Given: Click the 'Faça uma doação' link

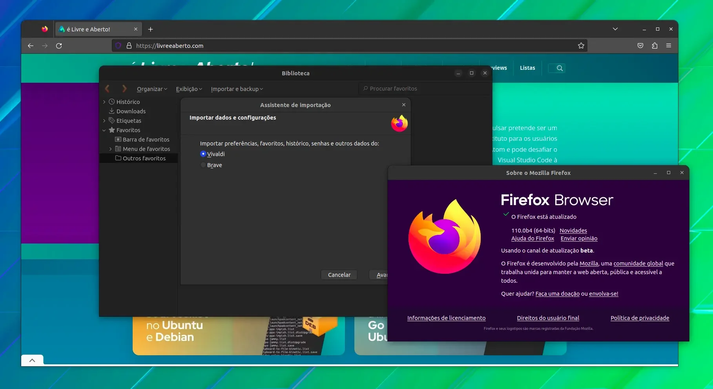Looking at the screenshot, I should (x=557, y=294).
